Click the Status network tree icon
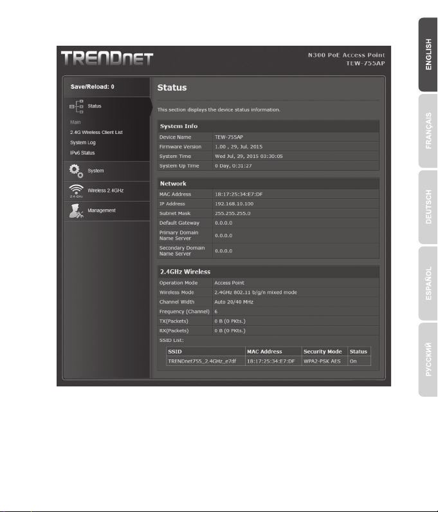 (x=75, y=106)
